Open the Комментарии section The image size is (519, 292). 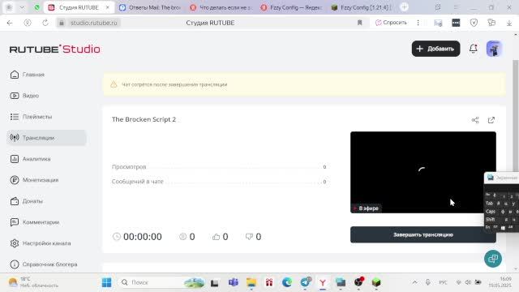(35, 222)
